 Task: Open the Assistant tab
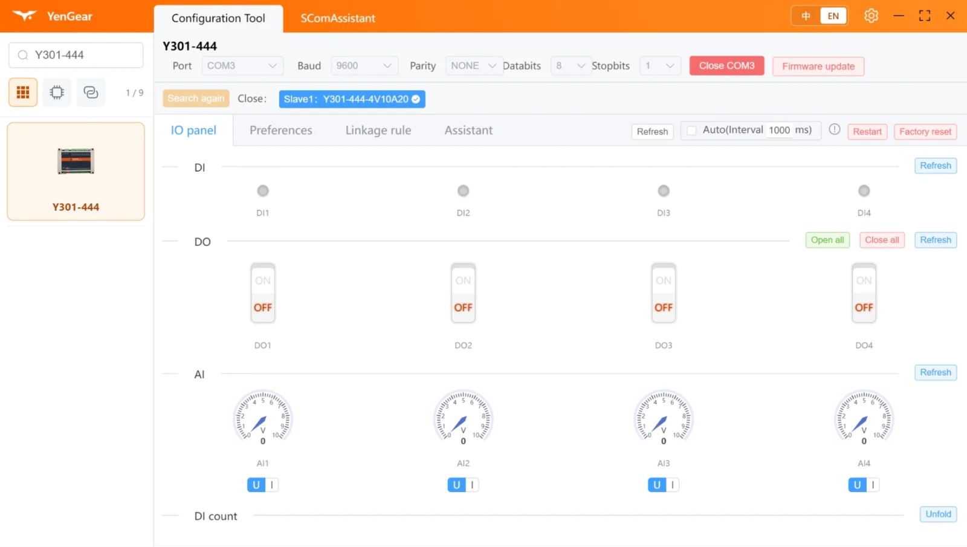pos(468,131)
